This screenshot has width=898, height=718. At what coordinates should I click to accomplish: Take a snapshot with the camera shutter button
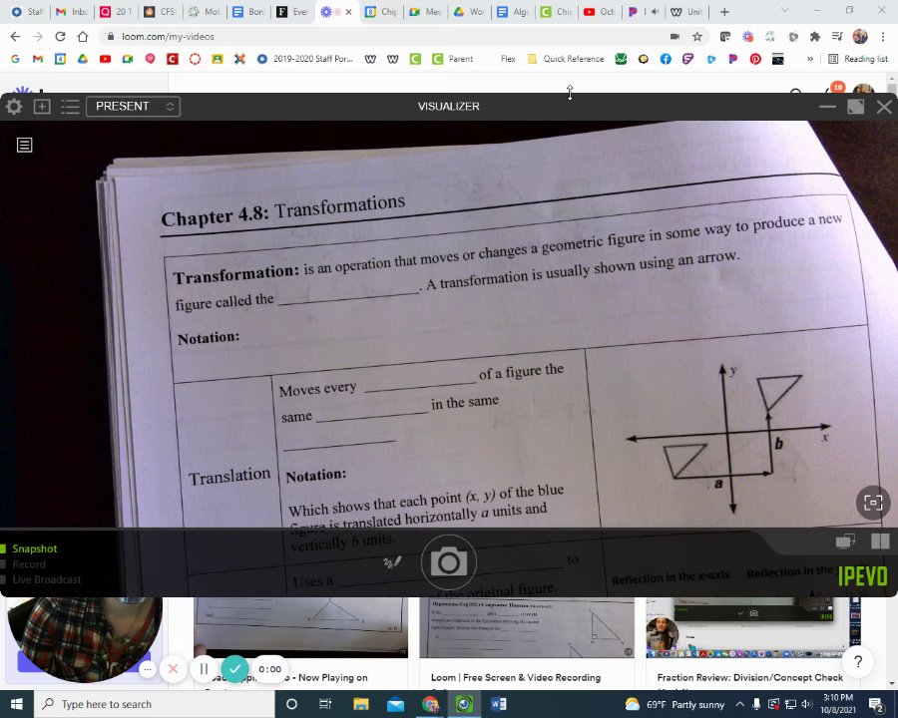click(448, 562)
